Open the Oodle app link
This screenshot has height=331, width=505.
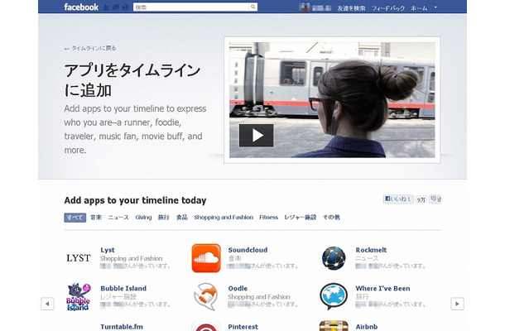pos(238,289)
